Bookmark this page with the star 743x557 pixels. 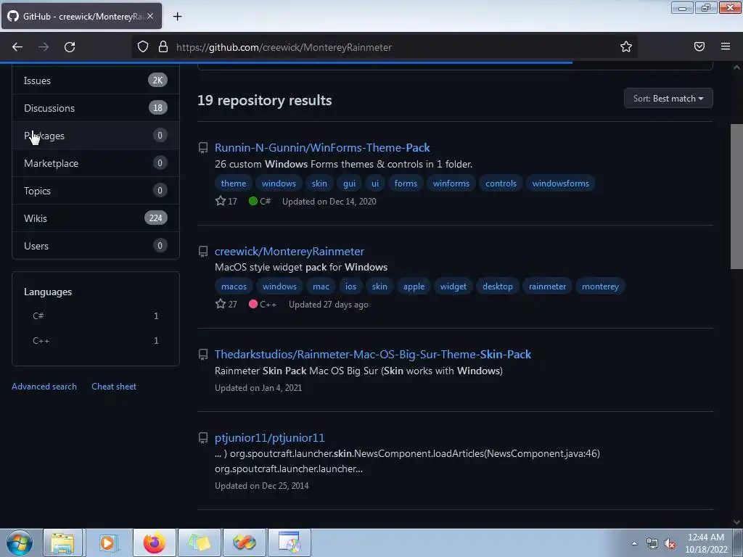tap(626, 46)
